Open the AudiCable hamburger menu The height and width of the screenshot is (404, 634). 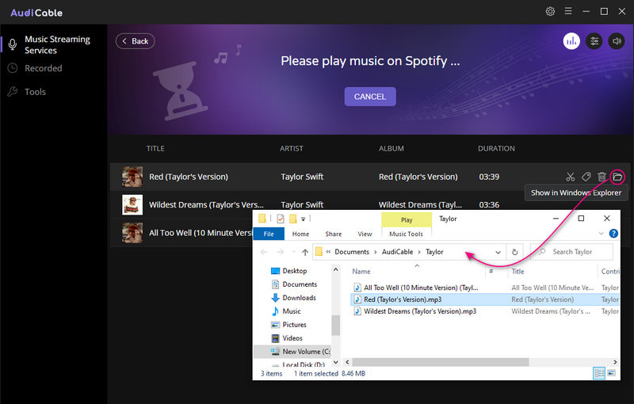pos(568,11)
